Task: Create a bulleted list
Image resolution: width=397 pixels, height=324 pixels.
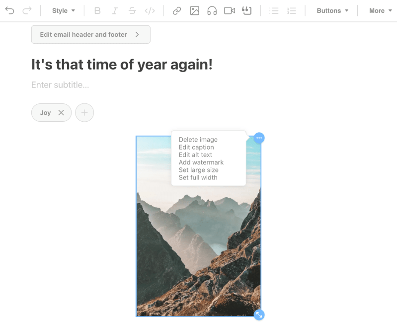Action: [x=274, y=10]
